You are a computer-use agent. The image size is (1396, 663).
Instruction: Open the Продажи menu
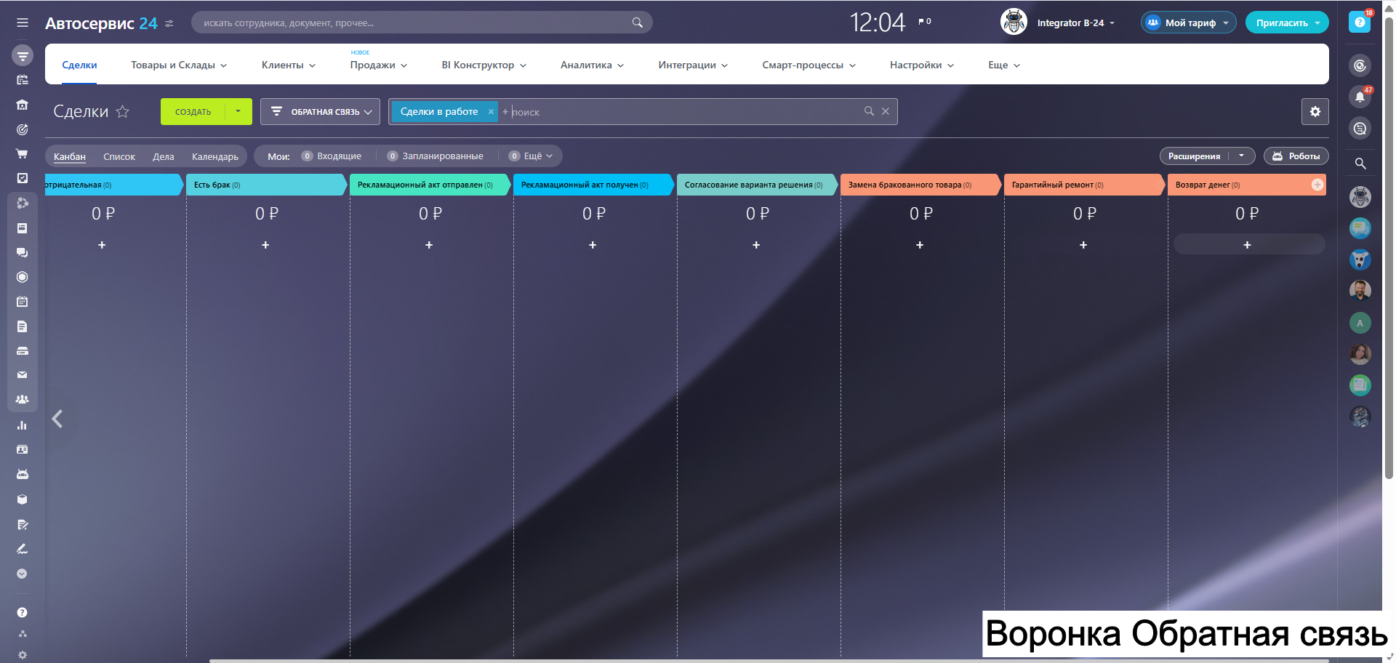point(379,65)
